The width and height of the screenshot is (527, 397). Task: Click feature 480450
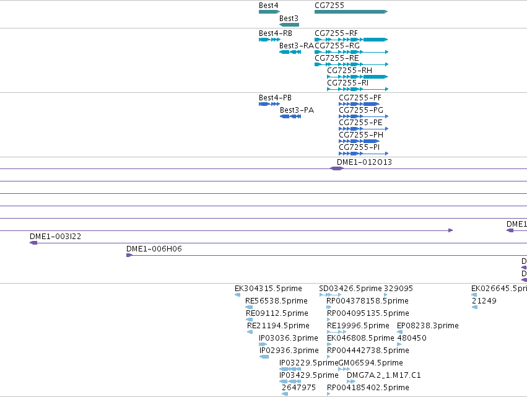(399, 344)
